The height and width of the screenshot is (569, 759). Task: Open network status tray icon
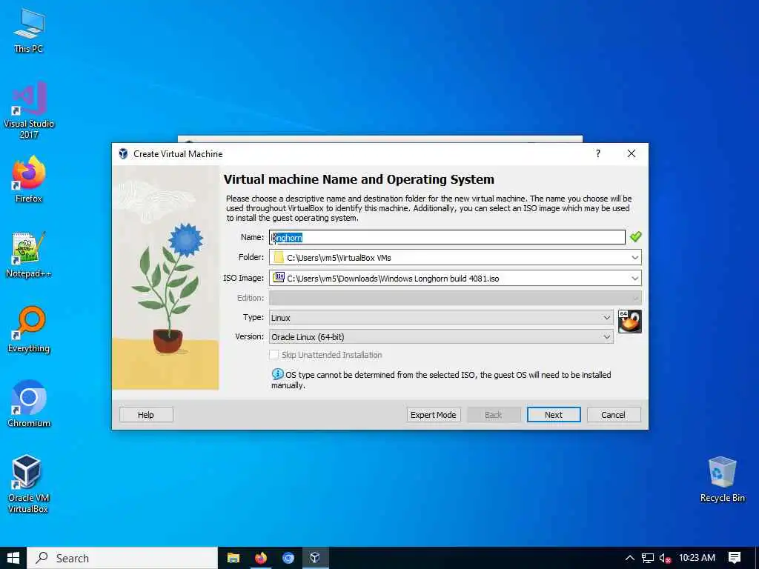pyautogui.click(x=648, y=558)
